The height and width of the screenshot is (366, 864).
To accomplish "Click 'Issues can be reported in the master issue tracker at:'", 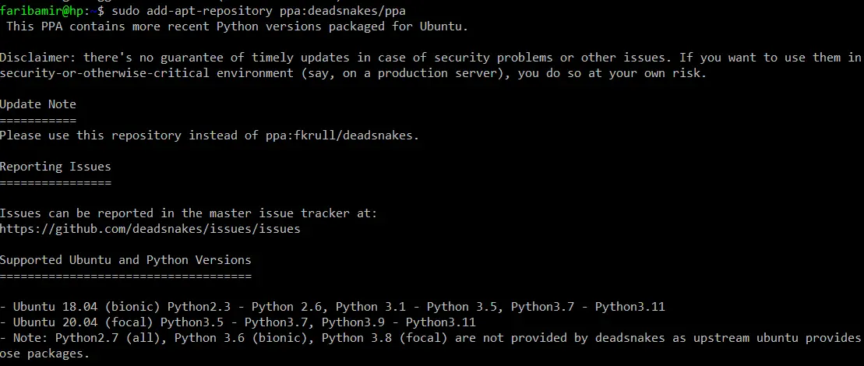I will coord(189,213).
